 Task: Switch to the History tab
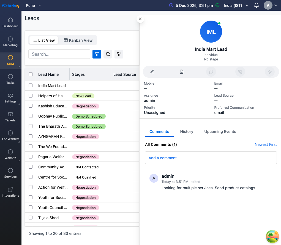click(x=187, y=132)
